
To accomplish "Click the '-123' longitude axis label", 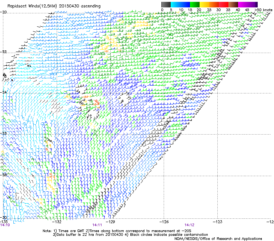I will tap(218, 222).
